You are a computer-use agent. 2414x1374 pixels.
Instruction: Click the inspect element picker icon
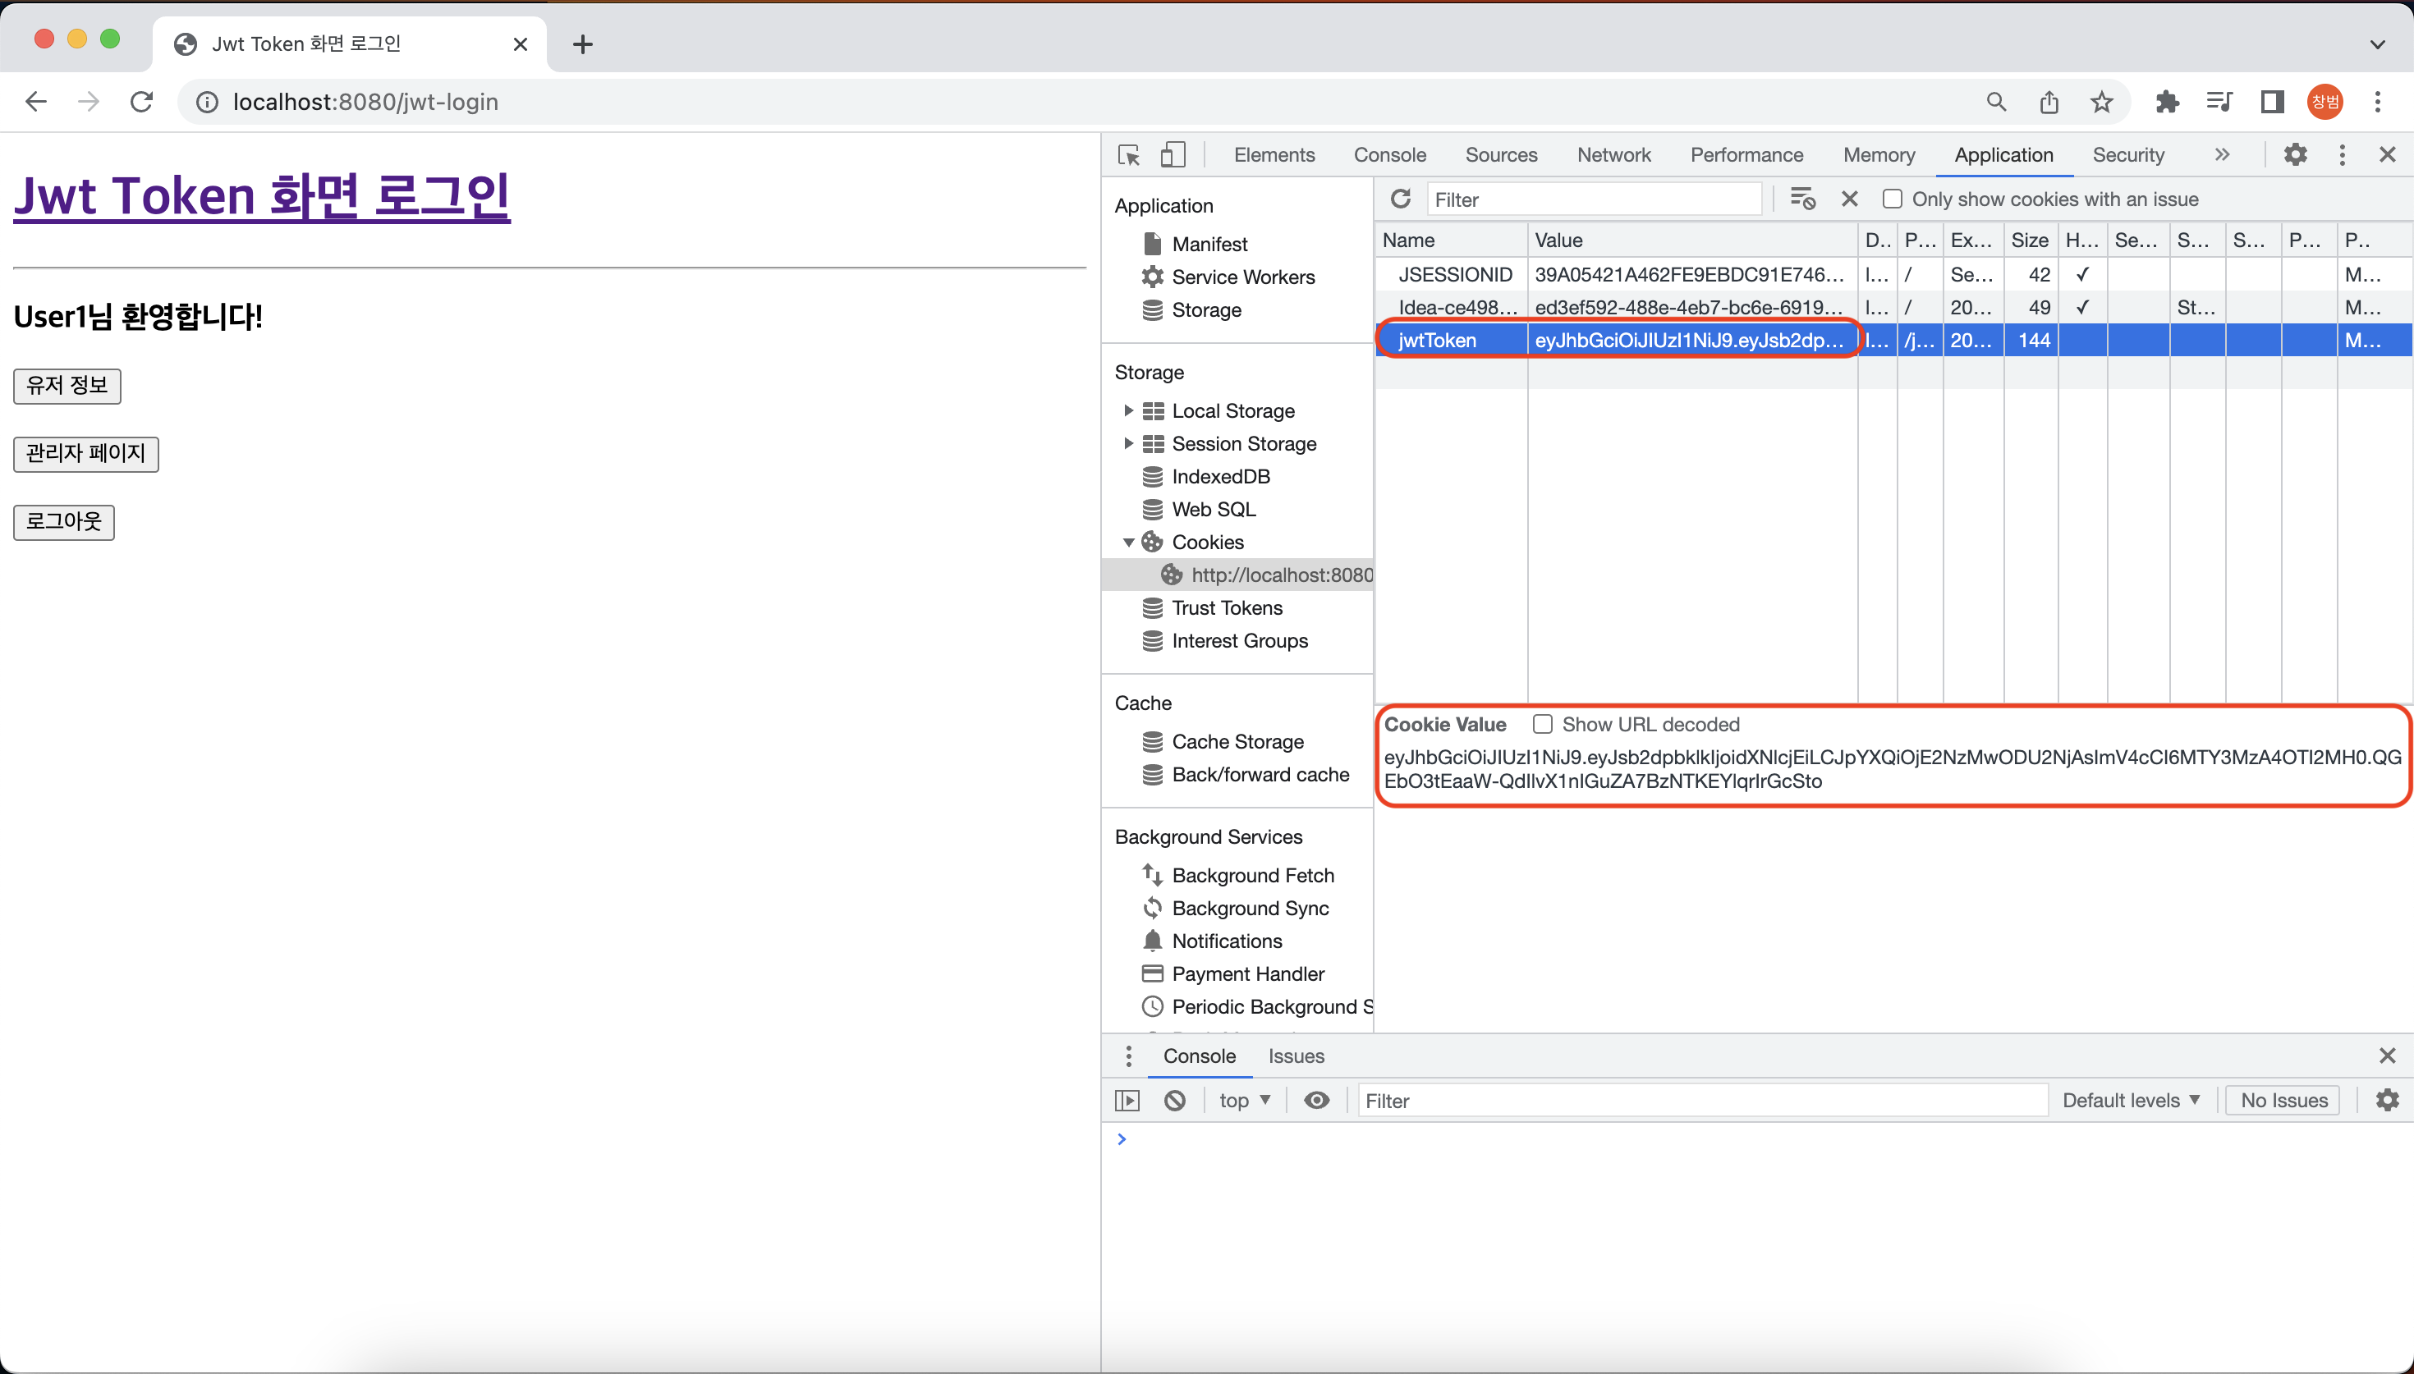click(x=1129, y=155)
